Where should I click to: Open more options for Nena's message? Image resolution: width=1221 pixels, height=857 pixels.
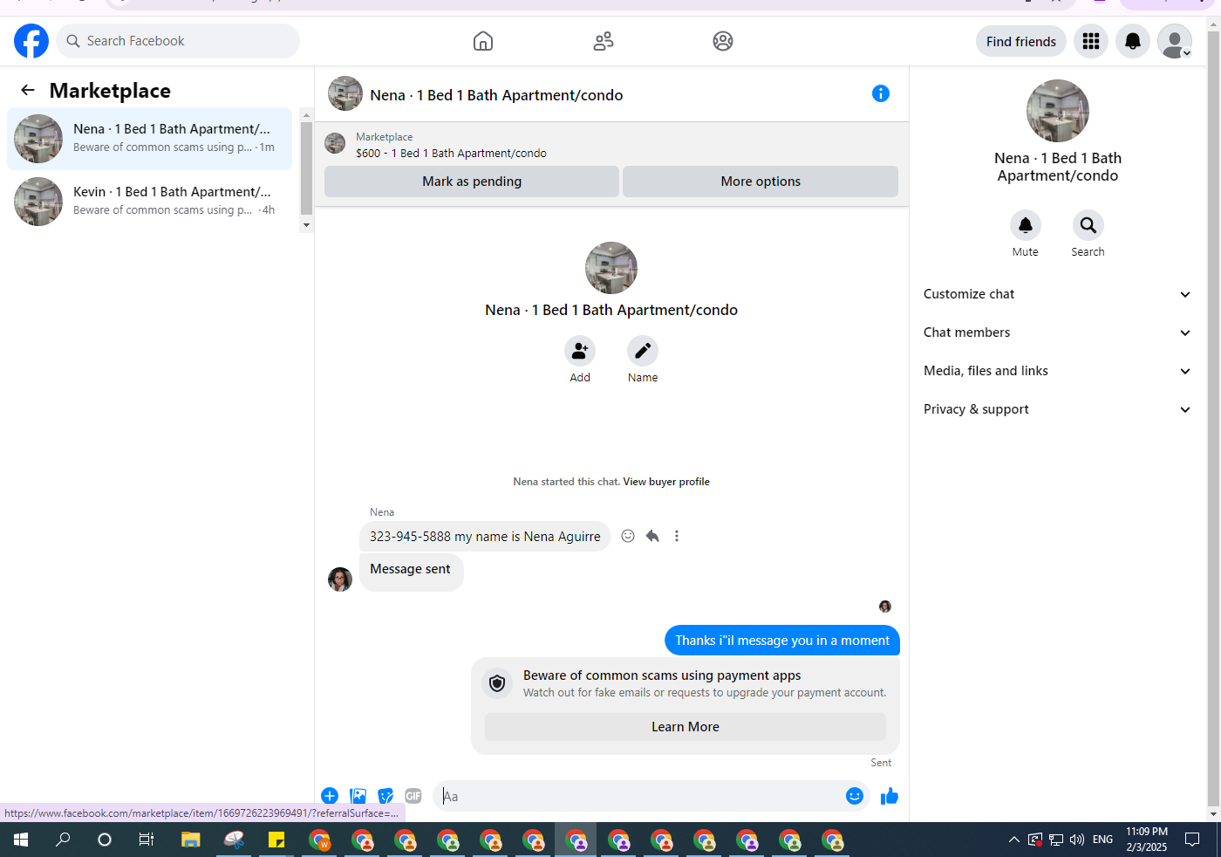(x=677, y=536)
